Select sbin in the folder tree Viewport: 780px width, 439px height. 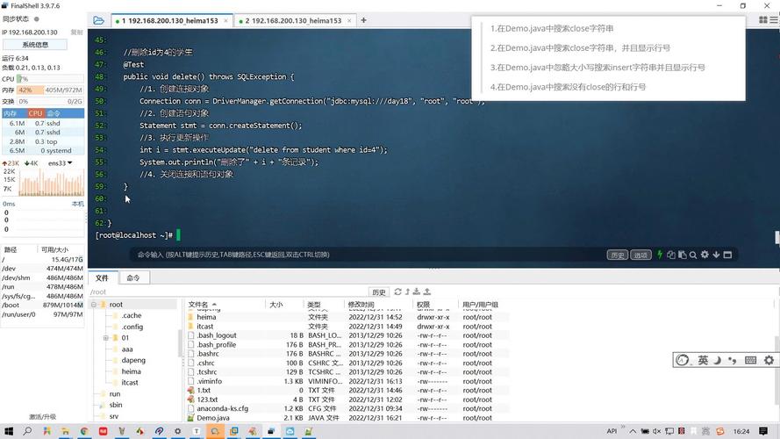pos(116,405)
